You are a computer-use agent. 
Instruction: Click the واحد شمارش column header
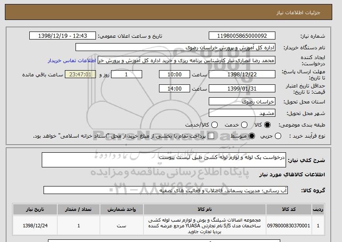click(x=122, y=209)
